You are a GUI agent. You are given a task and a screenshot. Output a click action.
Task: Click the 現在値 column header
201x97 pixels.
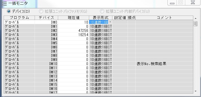tap(74, 18)
